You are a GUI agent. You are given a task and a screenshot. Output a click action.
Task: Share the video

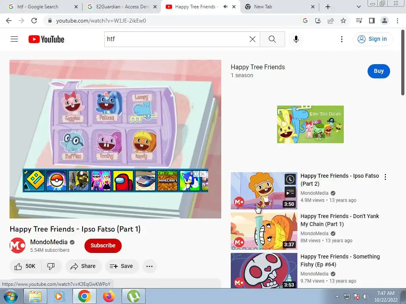pyautogui.click(x=83, y=266)
